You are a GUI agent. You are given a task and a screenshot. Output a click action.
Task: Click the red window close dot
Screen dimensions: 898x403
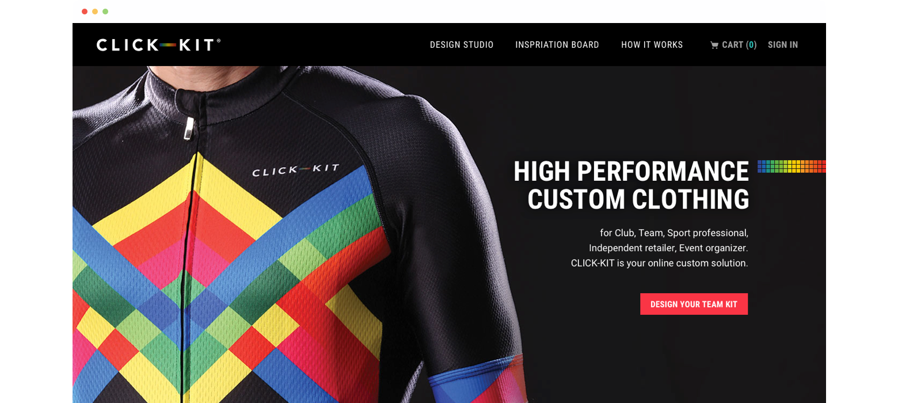[x=85, y=12]
